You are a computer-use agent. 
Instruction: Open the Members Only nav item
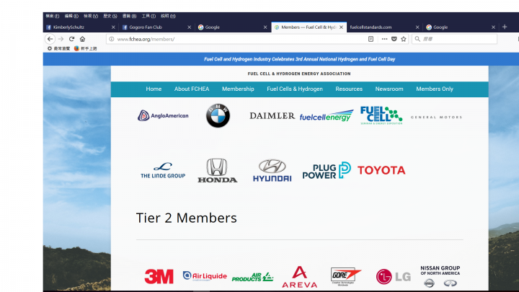pos(435,89)
